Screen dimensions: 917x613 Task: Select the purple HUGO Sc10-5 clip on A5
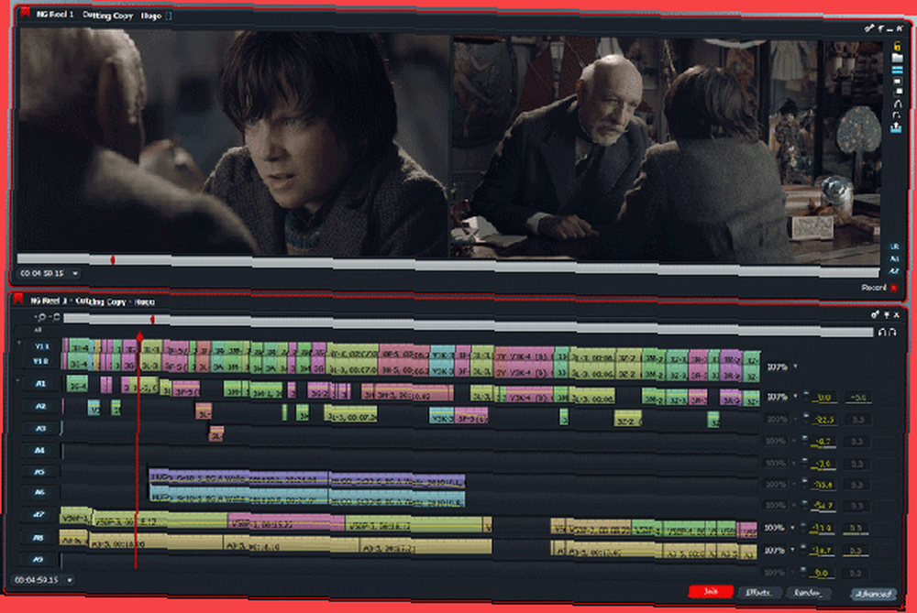(238, 478)
